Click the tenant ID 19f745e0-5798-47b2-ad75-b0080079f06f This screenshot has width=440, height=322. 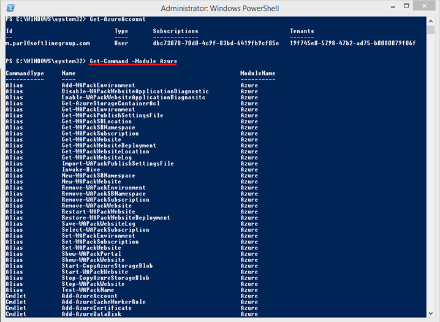pos(352,43)
